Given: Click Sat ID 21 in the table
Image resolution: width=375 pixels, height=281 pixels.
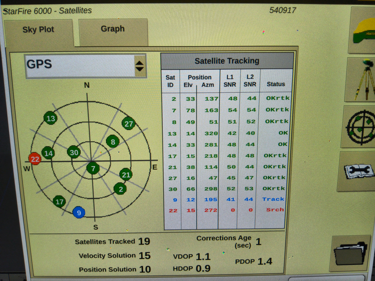Looking at the screenshot, I should 172,167.
